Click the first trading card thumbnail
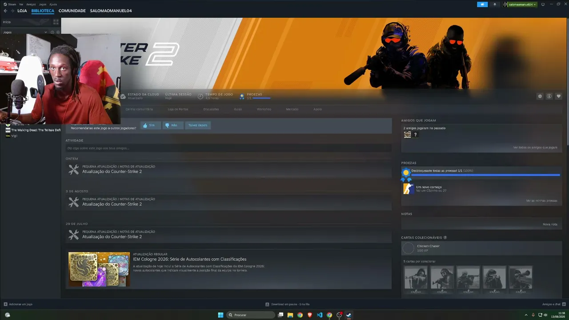Viewport: 569px width, 320px height. 416,280
